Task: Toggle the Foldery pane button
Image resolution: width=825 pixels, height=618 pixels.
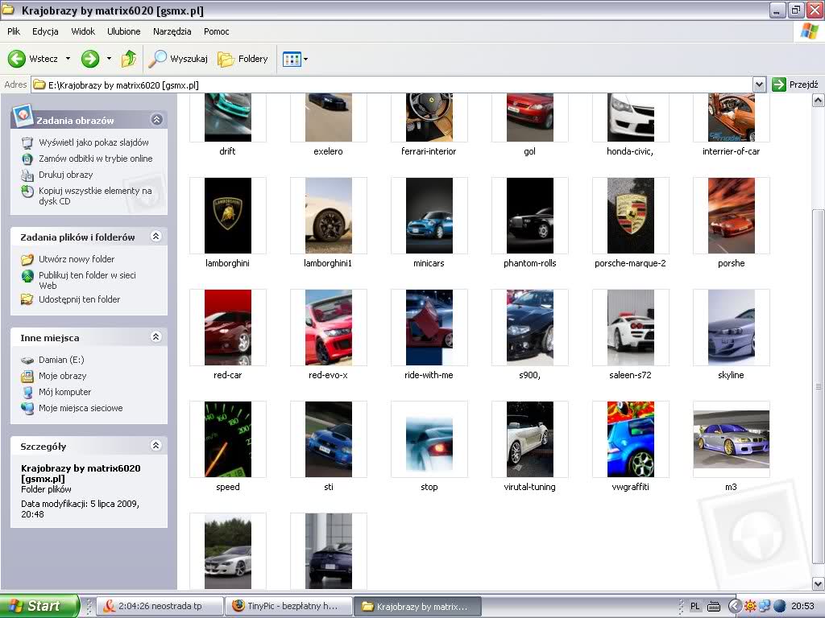Action: pyautogui.click(x=243, y=59)
